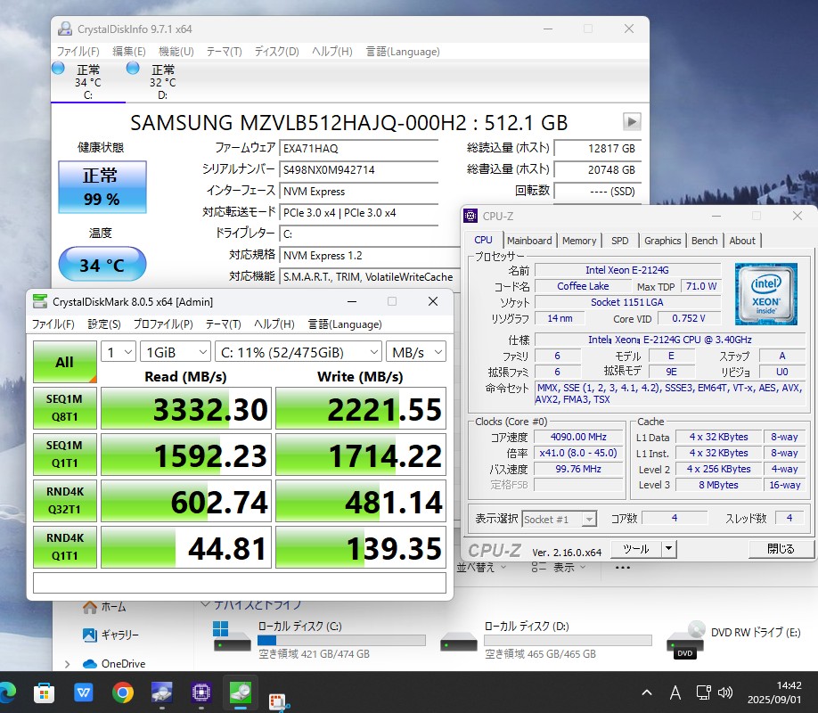Click the green All benchmark button
The width and height of the screenshot is (818, 713).
coord(65,362)
